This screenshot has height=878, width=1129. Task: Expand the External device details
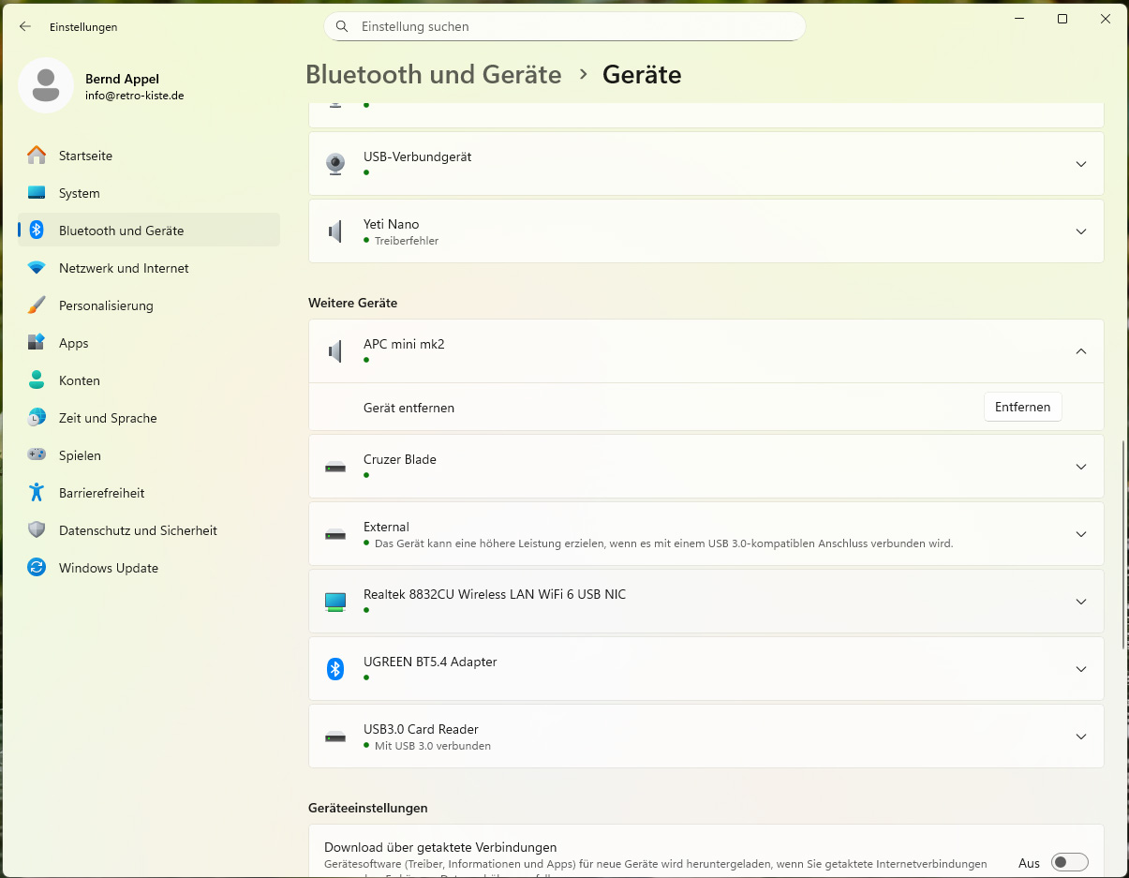tap(1081, 534)
